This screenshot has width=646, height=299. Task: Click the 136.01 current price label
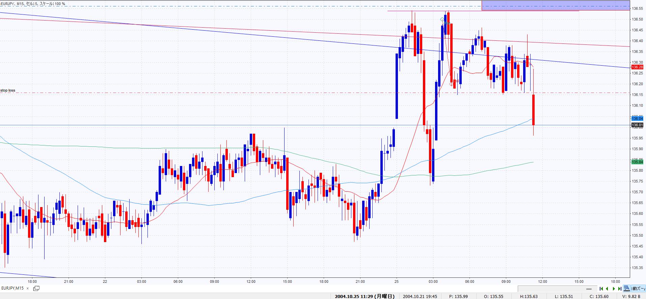[637, 125]
